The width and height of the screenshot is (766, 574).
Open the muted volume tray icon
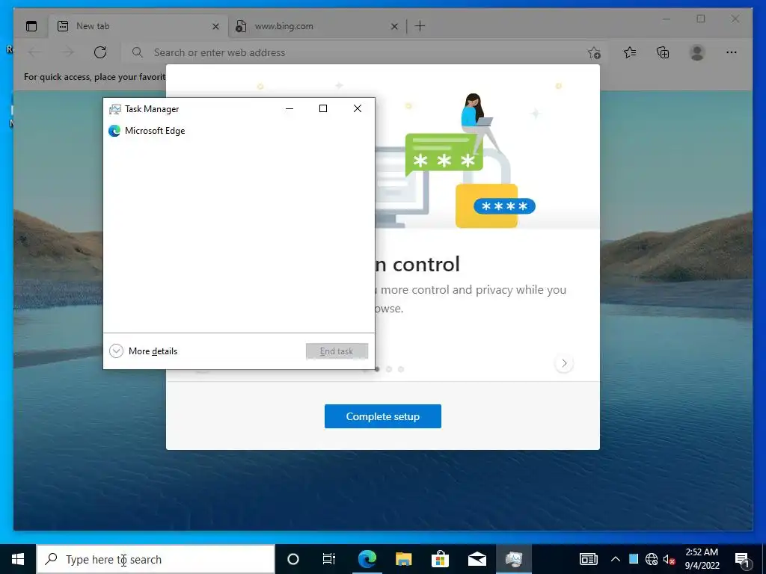(670, 559)
